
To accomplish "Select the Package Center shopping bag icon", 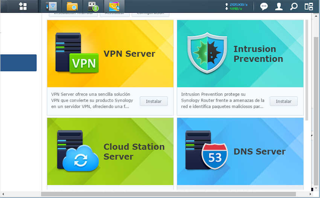I will coord(114,6).
